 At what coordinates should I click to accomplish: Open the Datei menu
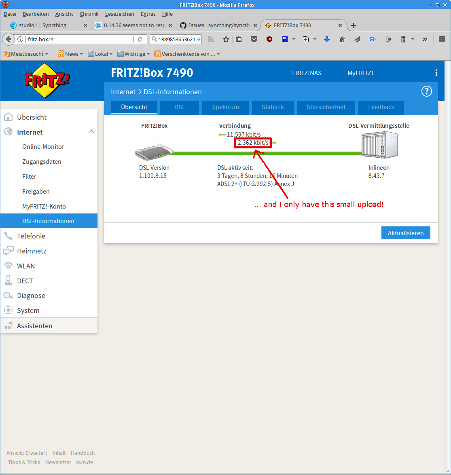click(x=10, y=14)
